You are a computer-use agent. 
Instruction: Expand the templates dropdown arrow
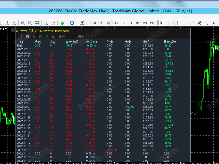(87, 23)
